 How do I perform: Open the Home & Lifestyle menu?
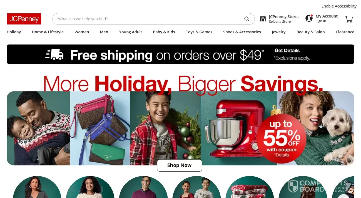48,32
